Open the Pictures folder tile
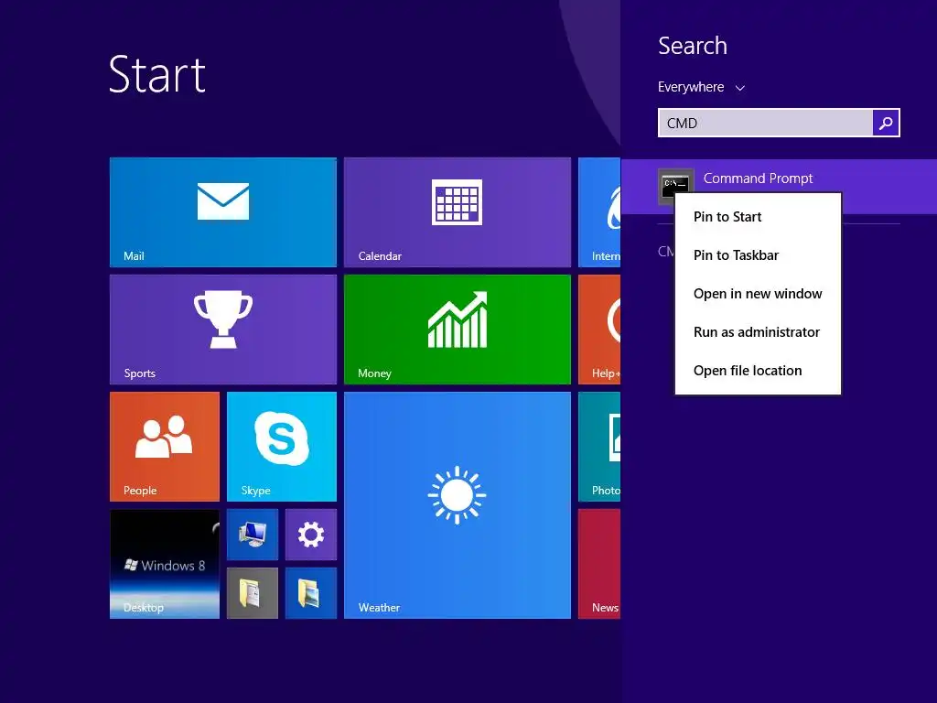The width and height of the screenshot is (937, 703). [311, 593]
